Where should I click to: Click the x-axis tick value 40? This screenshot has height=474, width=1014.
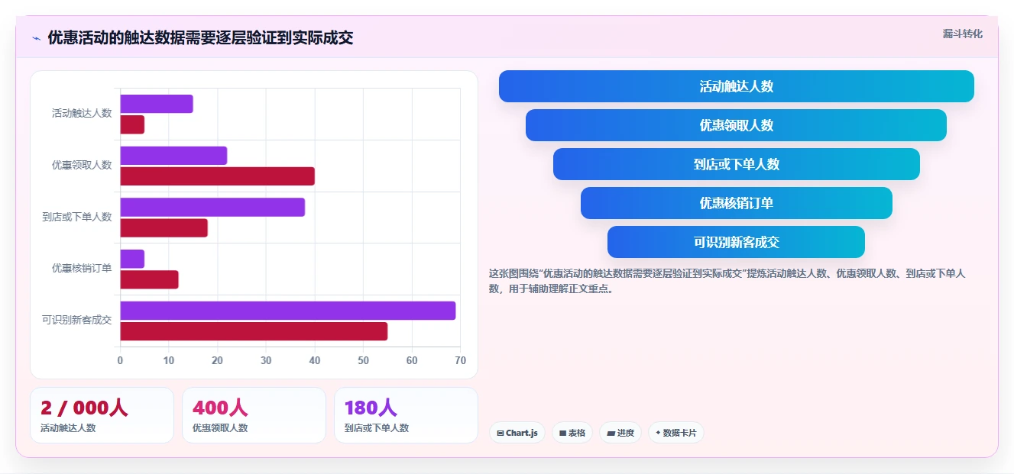315,361
